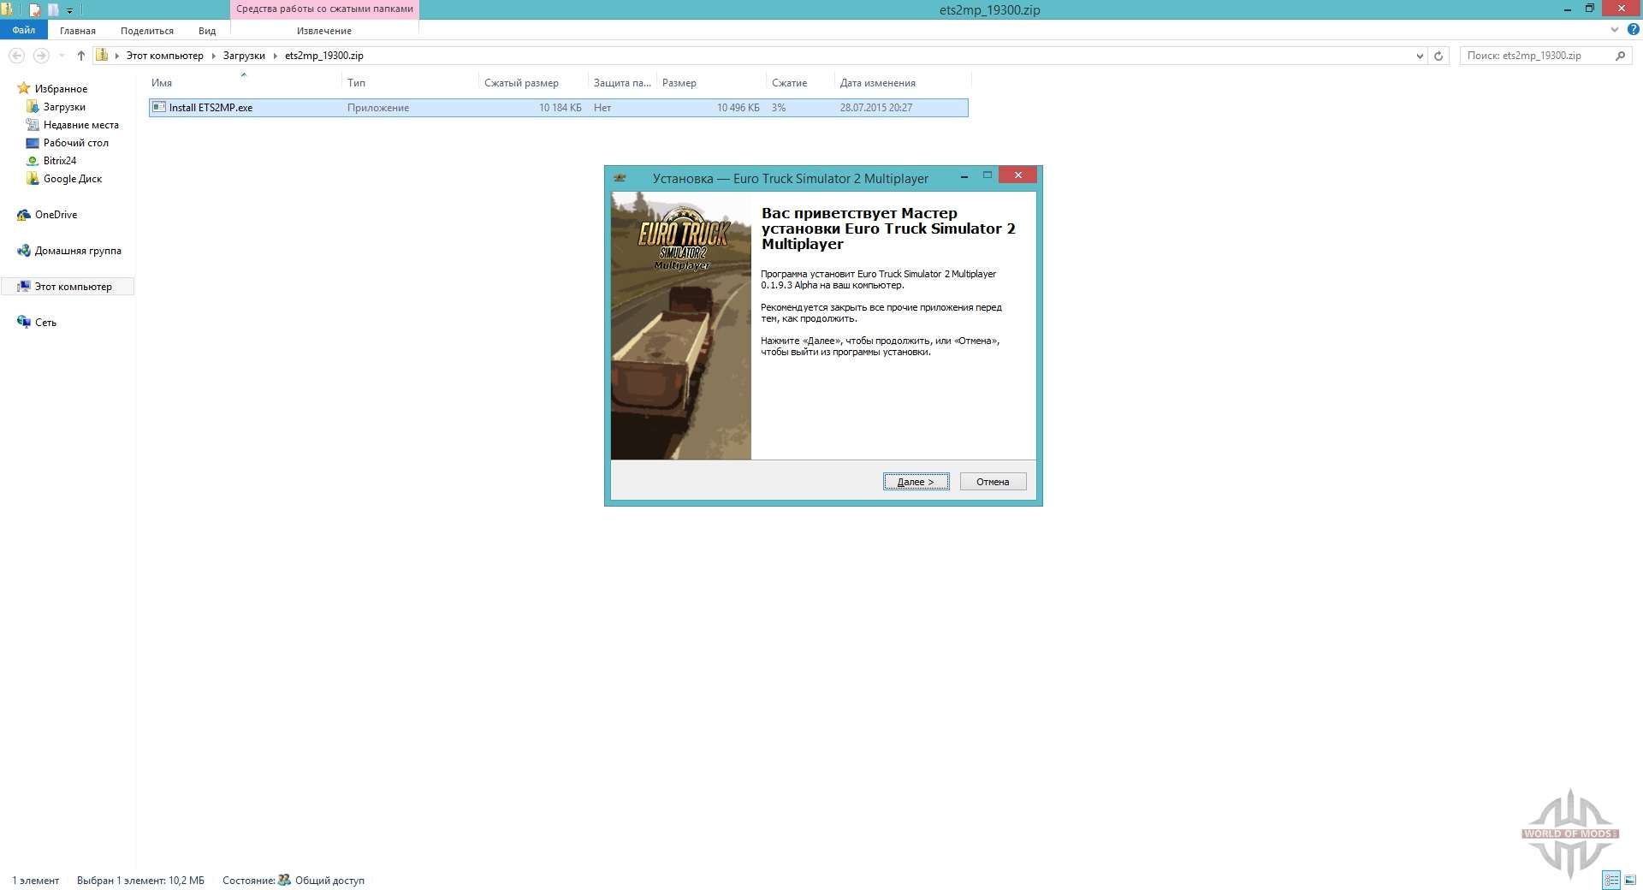Switch to large icons view in status bar
1643x890 pixels.
[x=1630, y=880]
